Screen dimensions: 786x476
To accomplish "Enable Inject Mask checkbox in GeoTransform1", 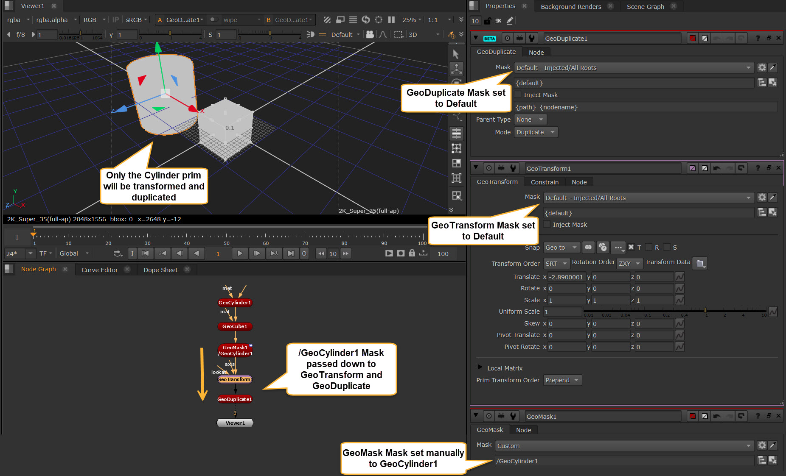I will point(547,225).
